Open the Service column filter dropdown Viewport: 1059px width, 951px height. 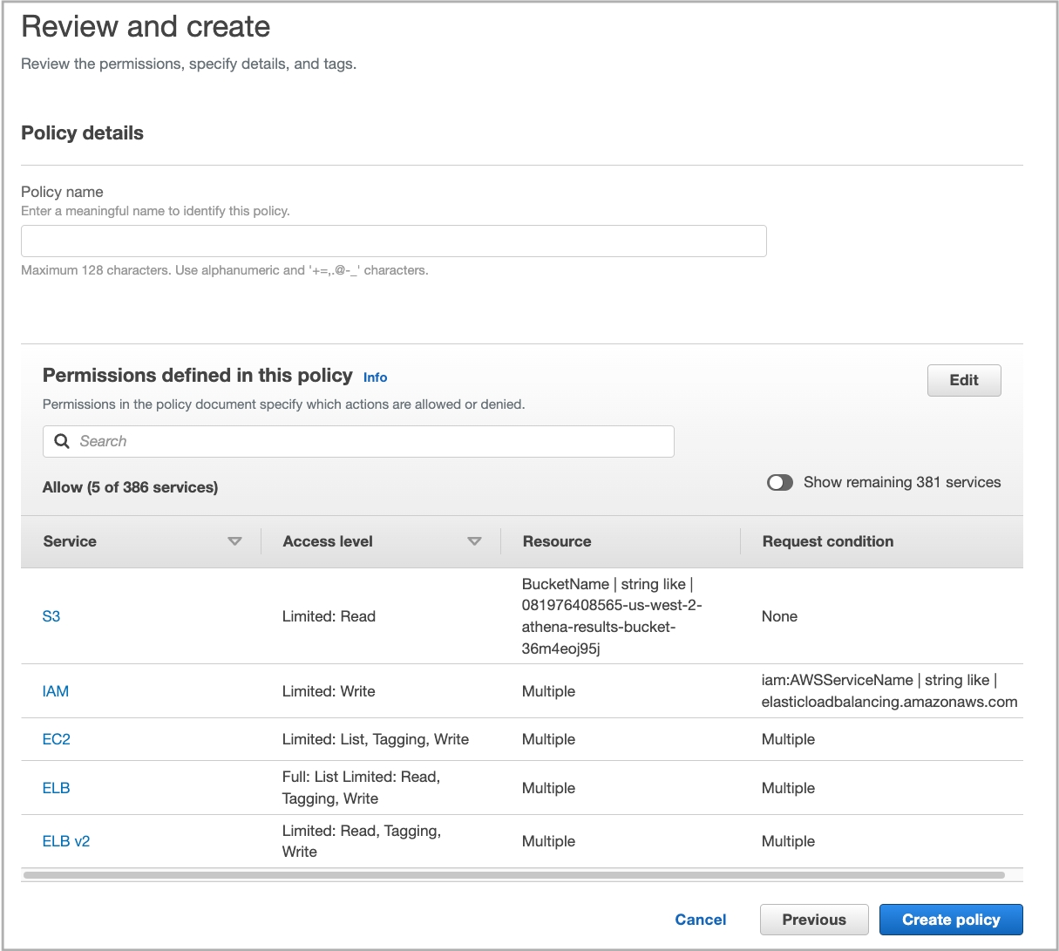click(235, 541)
